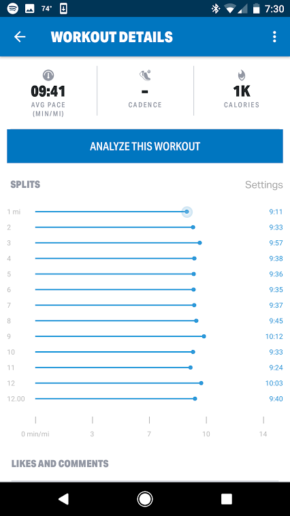Viewport: 290px width, 516px height.
Task: Tap the Android back triangle button
Action: pyautogui.click(x=63, y=499)
